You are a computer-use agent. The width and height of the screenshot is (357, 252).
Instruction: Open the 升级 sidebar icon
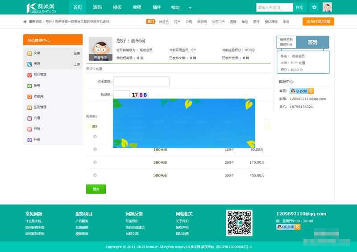click(29, 140)
